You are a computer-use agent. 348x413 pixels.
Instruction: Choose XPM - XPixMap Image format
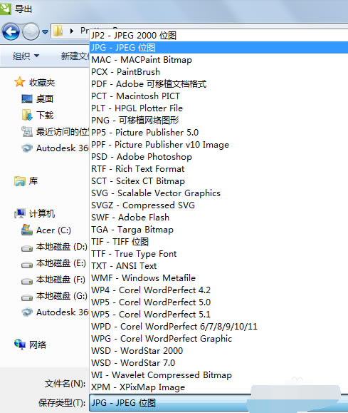[x=218, y=387]
